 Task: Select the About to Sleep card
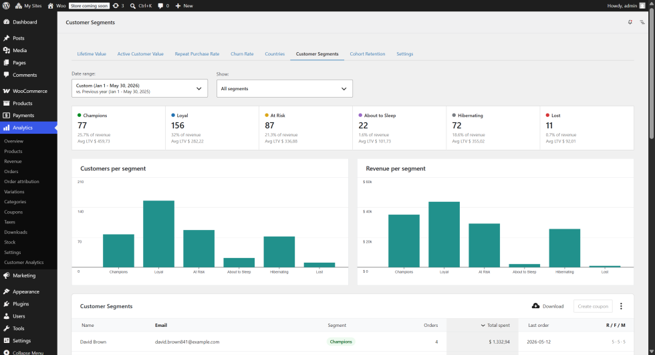coord(400,128)
